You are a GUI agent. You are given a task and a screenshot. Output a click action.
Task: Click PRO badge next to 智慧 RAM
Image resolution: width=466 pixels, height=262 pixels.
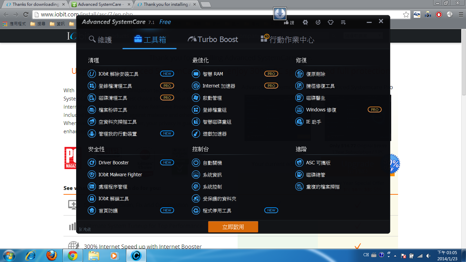(x=271, y=74)
